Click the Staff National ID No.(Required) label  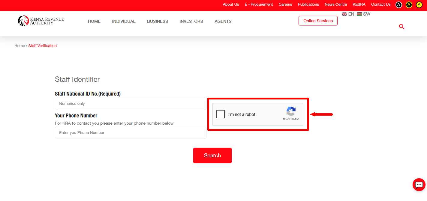point(88,94)
